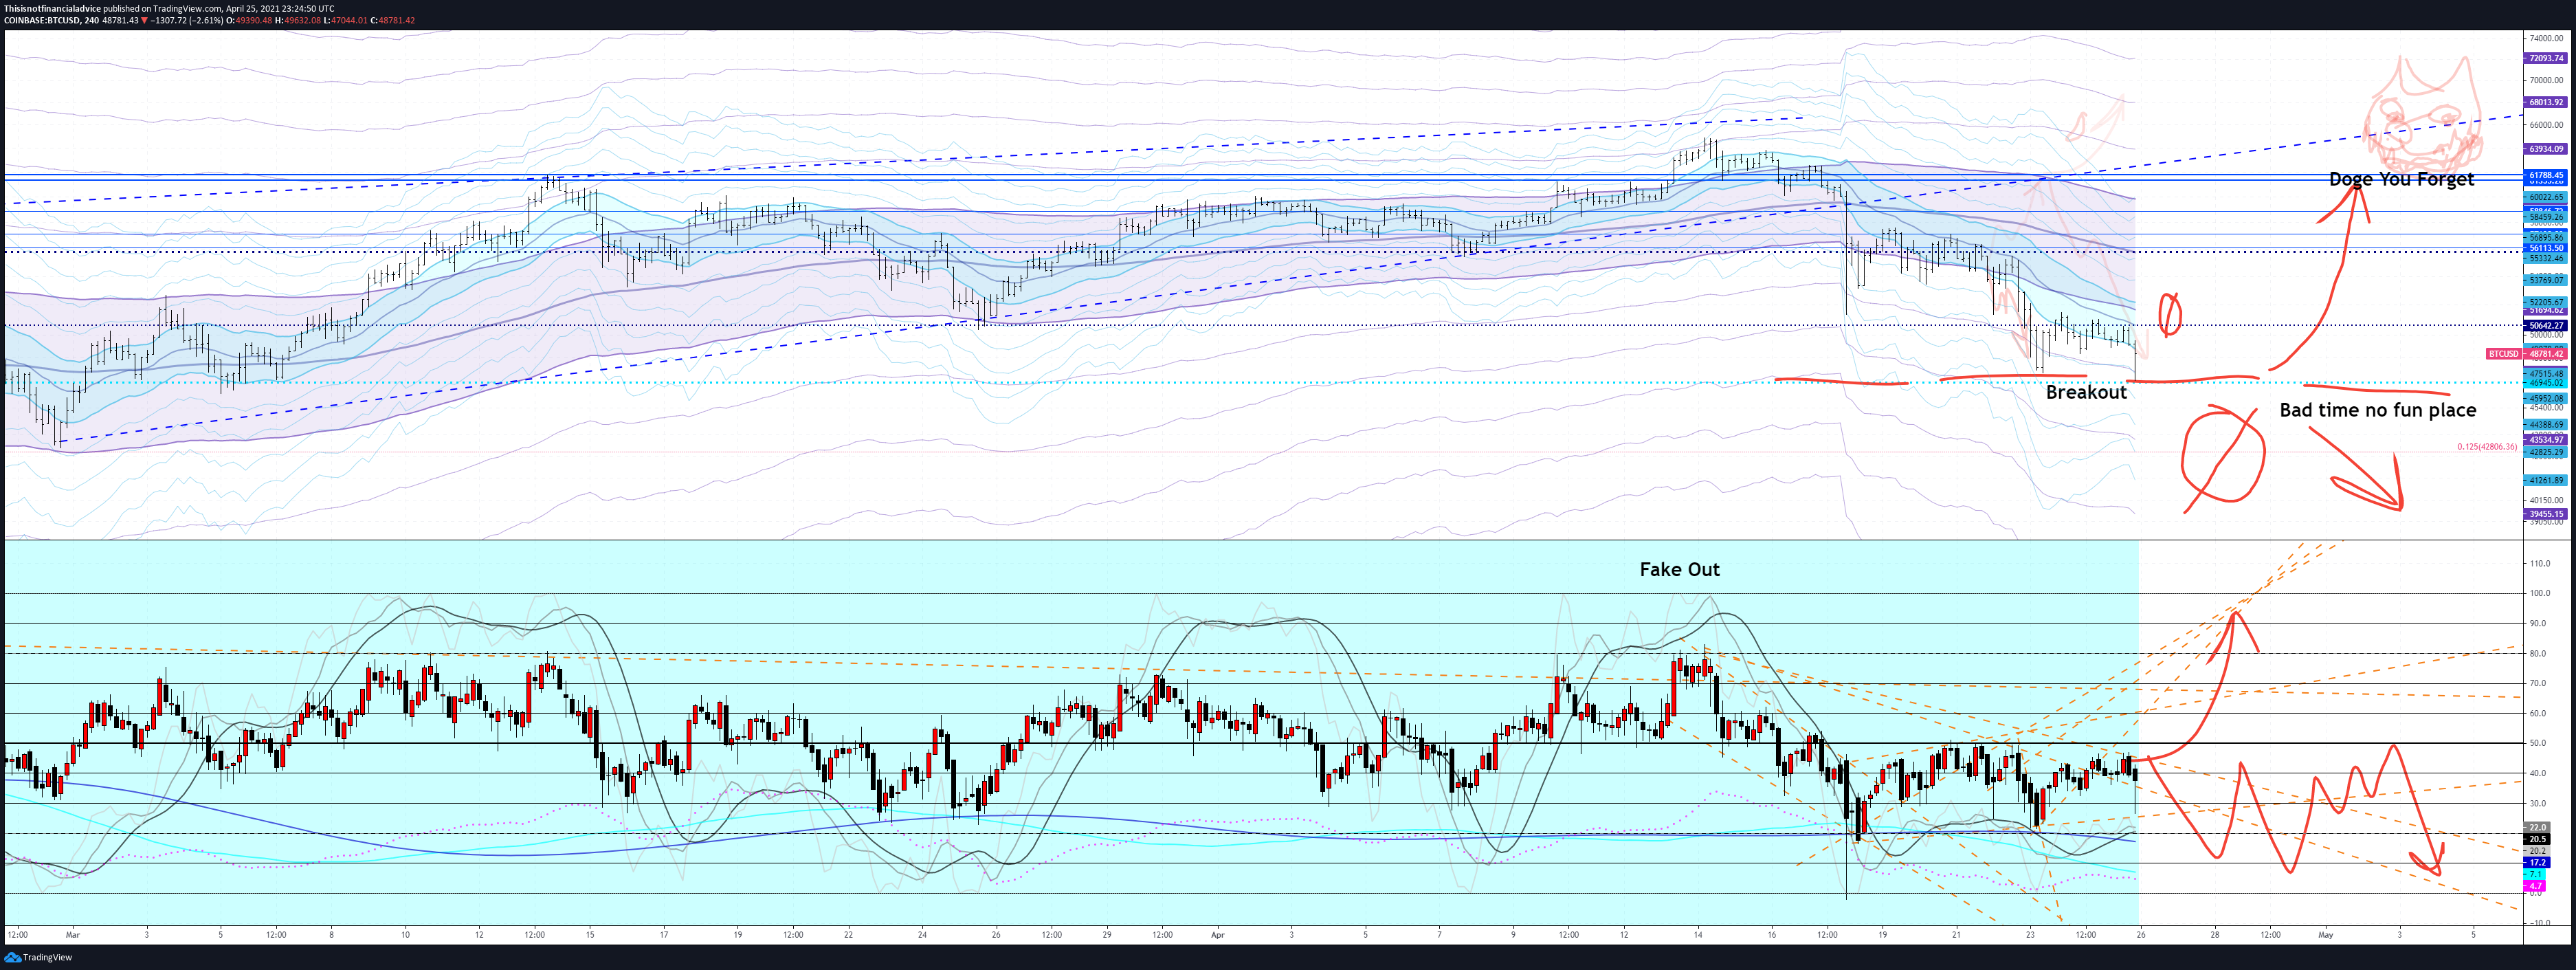Screen dimensions: 2576x970
Task: Select the low value 47044.01
Action: (x=350, y=20)
